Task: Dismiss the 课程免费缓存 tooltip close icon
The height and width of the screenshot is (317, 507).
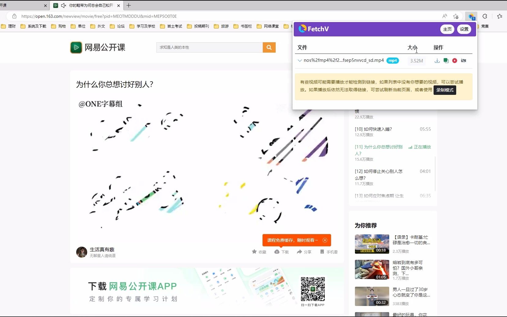Action: pos(325,240)
